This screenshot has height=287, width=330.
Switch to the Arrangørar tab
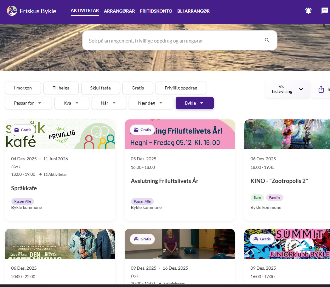[119, 11]
